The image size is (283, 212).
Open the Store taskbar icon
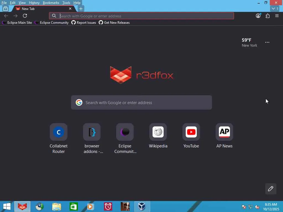[74, 206]
